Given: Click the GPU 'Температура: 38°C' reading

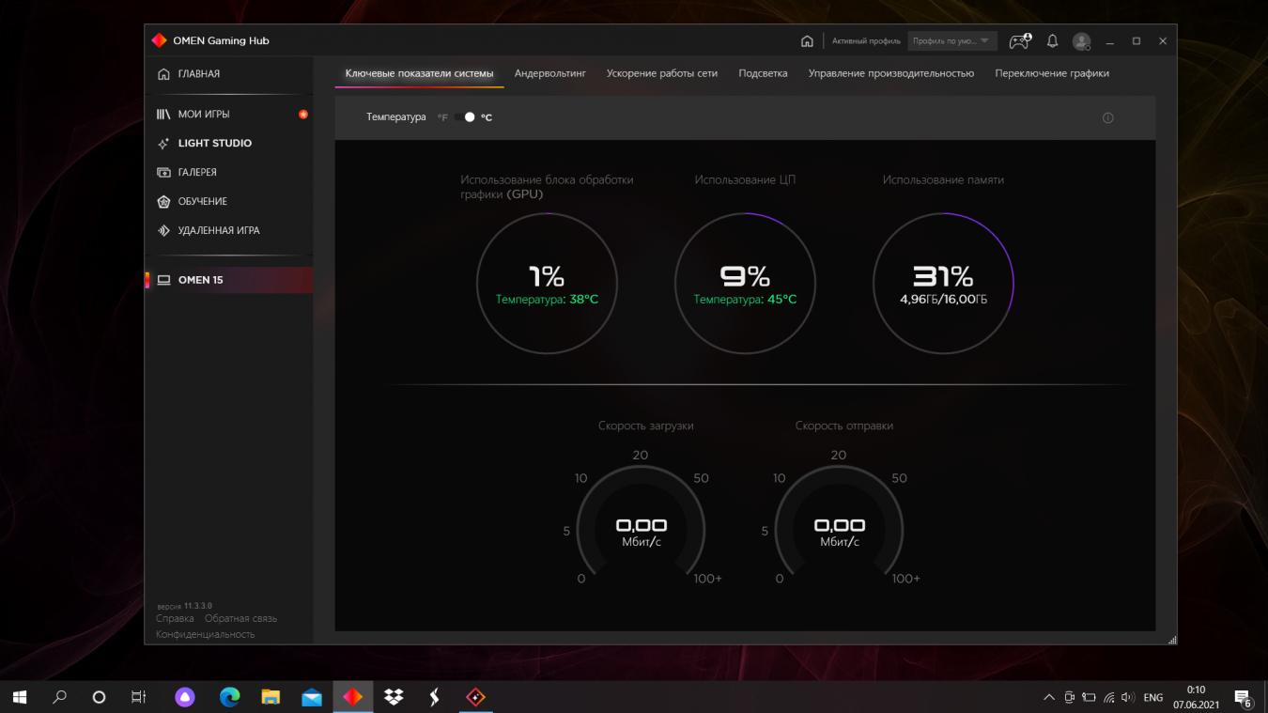Looking at the screenshot, I should (x=547, y=300).
